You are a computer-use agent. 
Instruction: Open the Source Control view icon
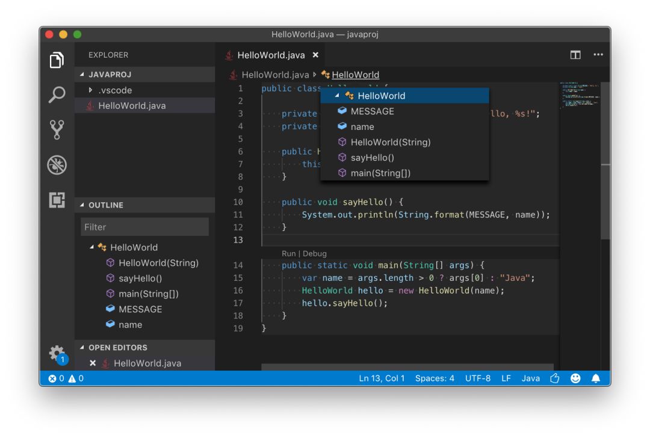[57, 129]
